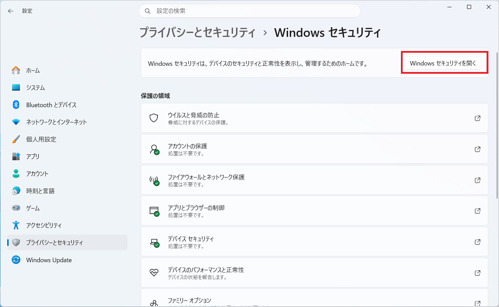
Task: Open external link icon for デバイス セキュリティ
Action: (478, 242)
